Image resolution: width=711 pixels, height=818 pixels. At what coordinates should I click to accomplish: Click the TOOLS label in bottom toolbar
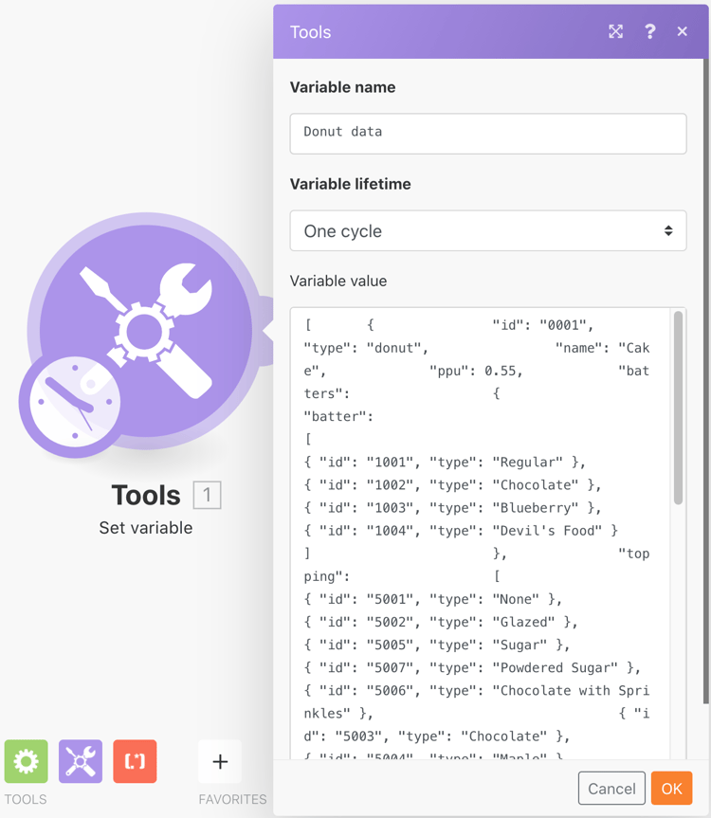[x=26, y=799]
